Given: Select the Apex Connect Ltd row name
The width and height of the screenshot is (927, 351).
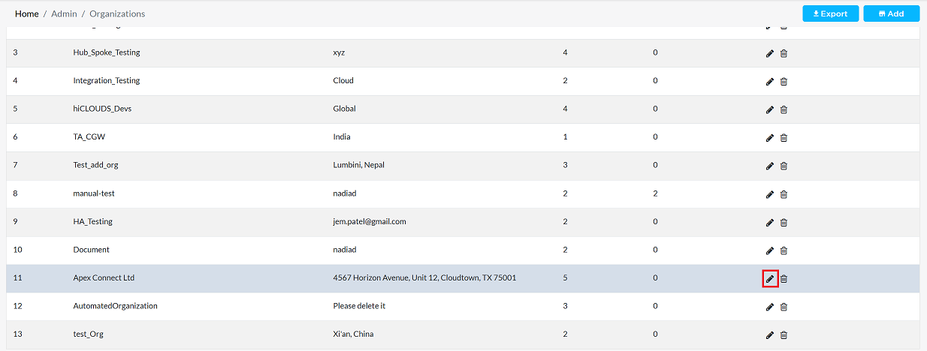Looking at the screenshot, I should (104, 278).
